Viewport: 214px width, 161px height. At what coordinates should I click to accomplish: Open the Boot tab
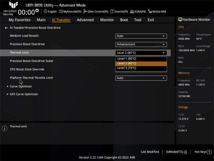pos(124,20)
